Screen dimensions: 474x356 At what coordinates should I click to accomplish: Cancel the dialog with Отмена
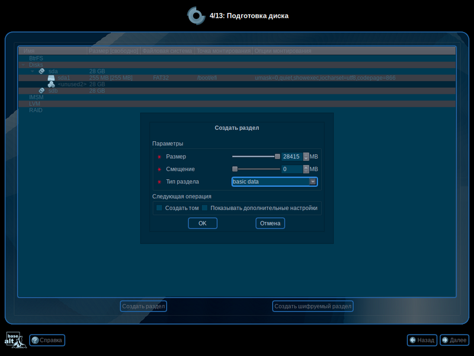pos(270,224)
